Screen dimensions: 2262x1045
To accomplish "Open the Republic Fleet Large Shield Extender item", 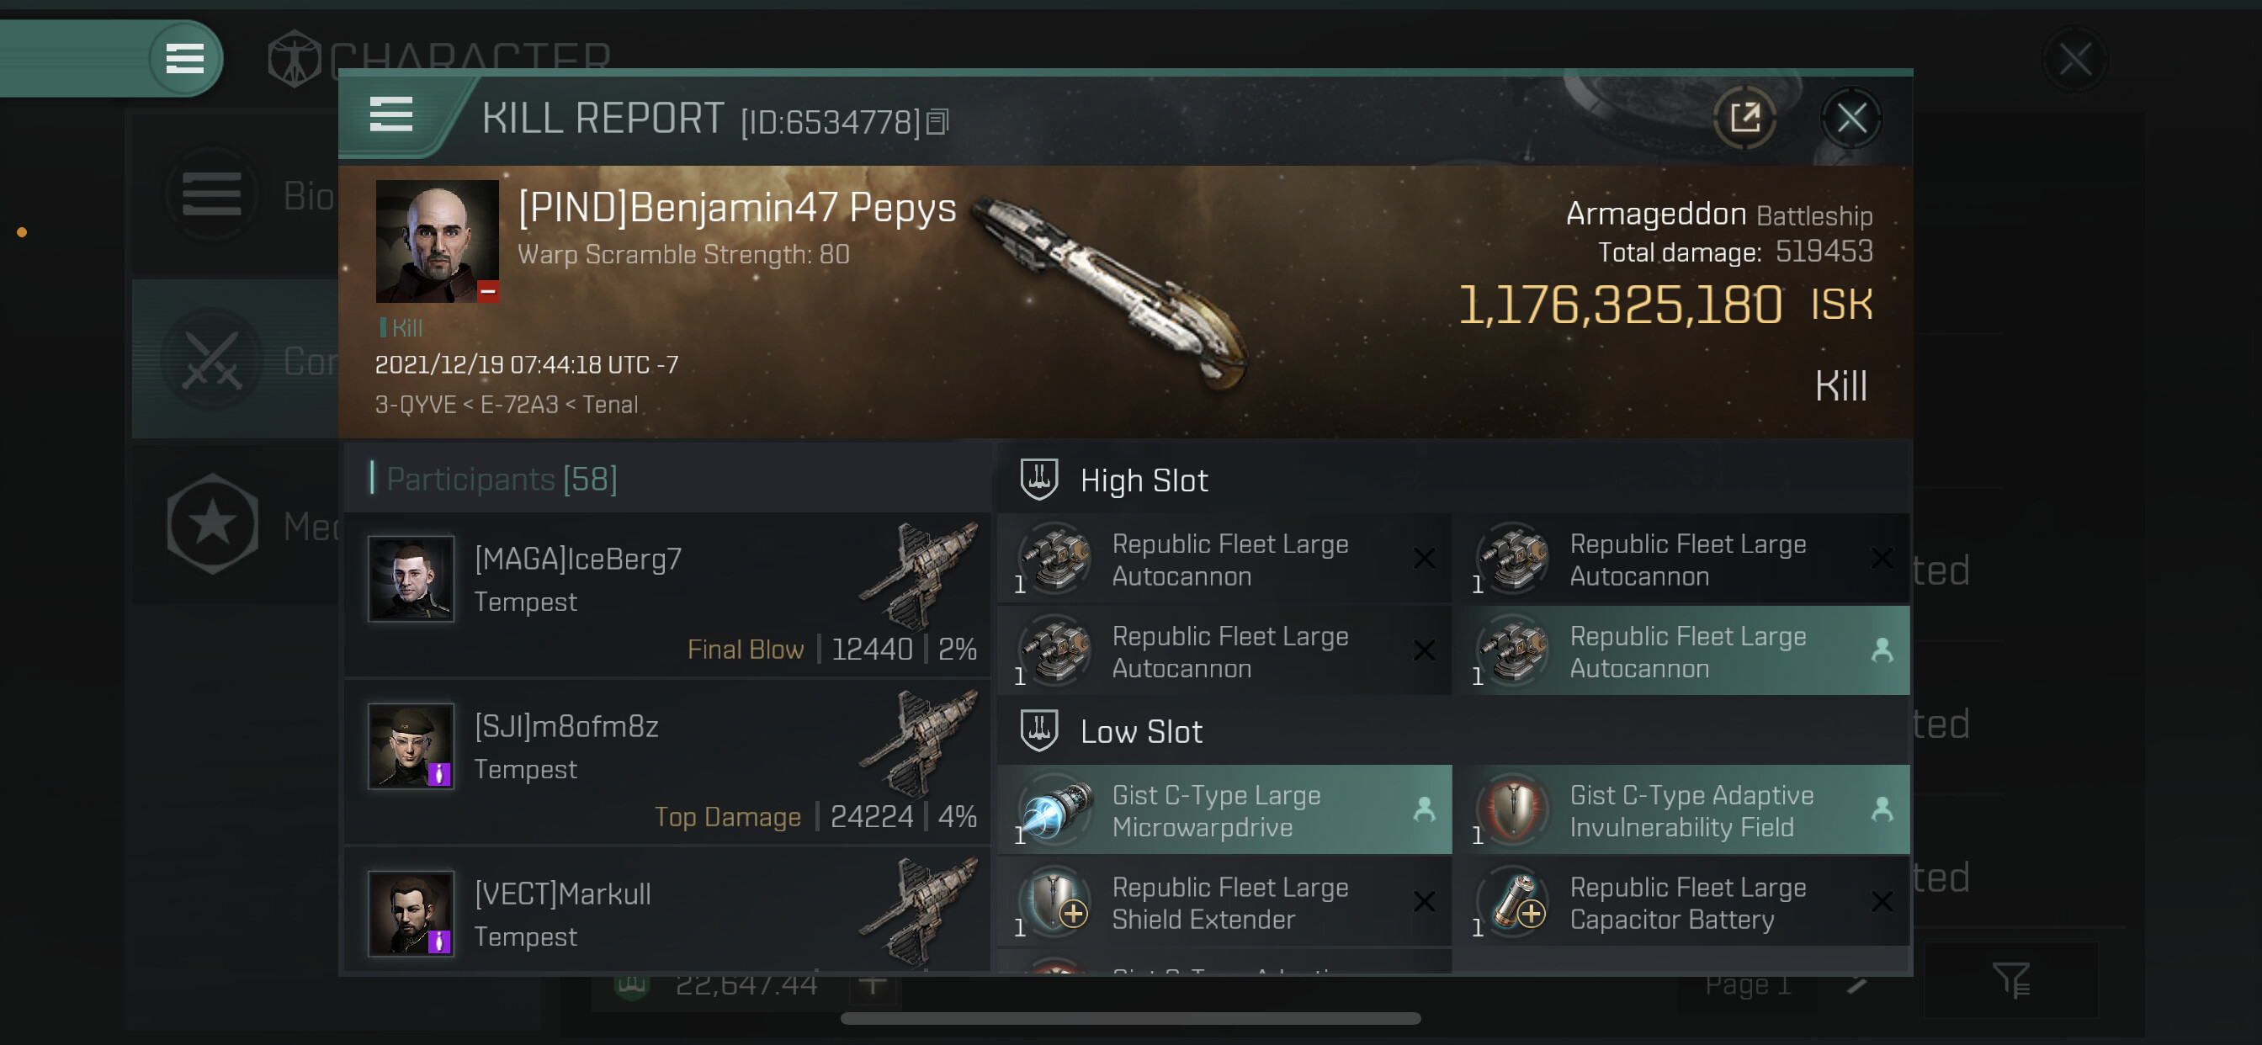I will point(1224,903).
